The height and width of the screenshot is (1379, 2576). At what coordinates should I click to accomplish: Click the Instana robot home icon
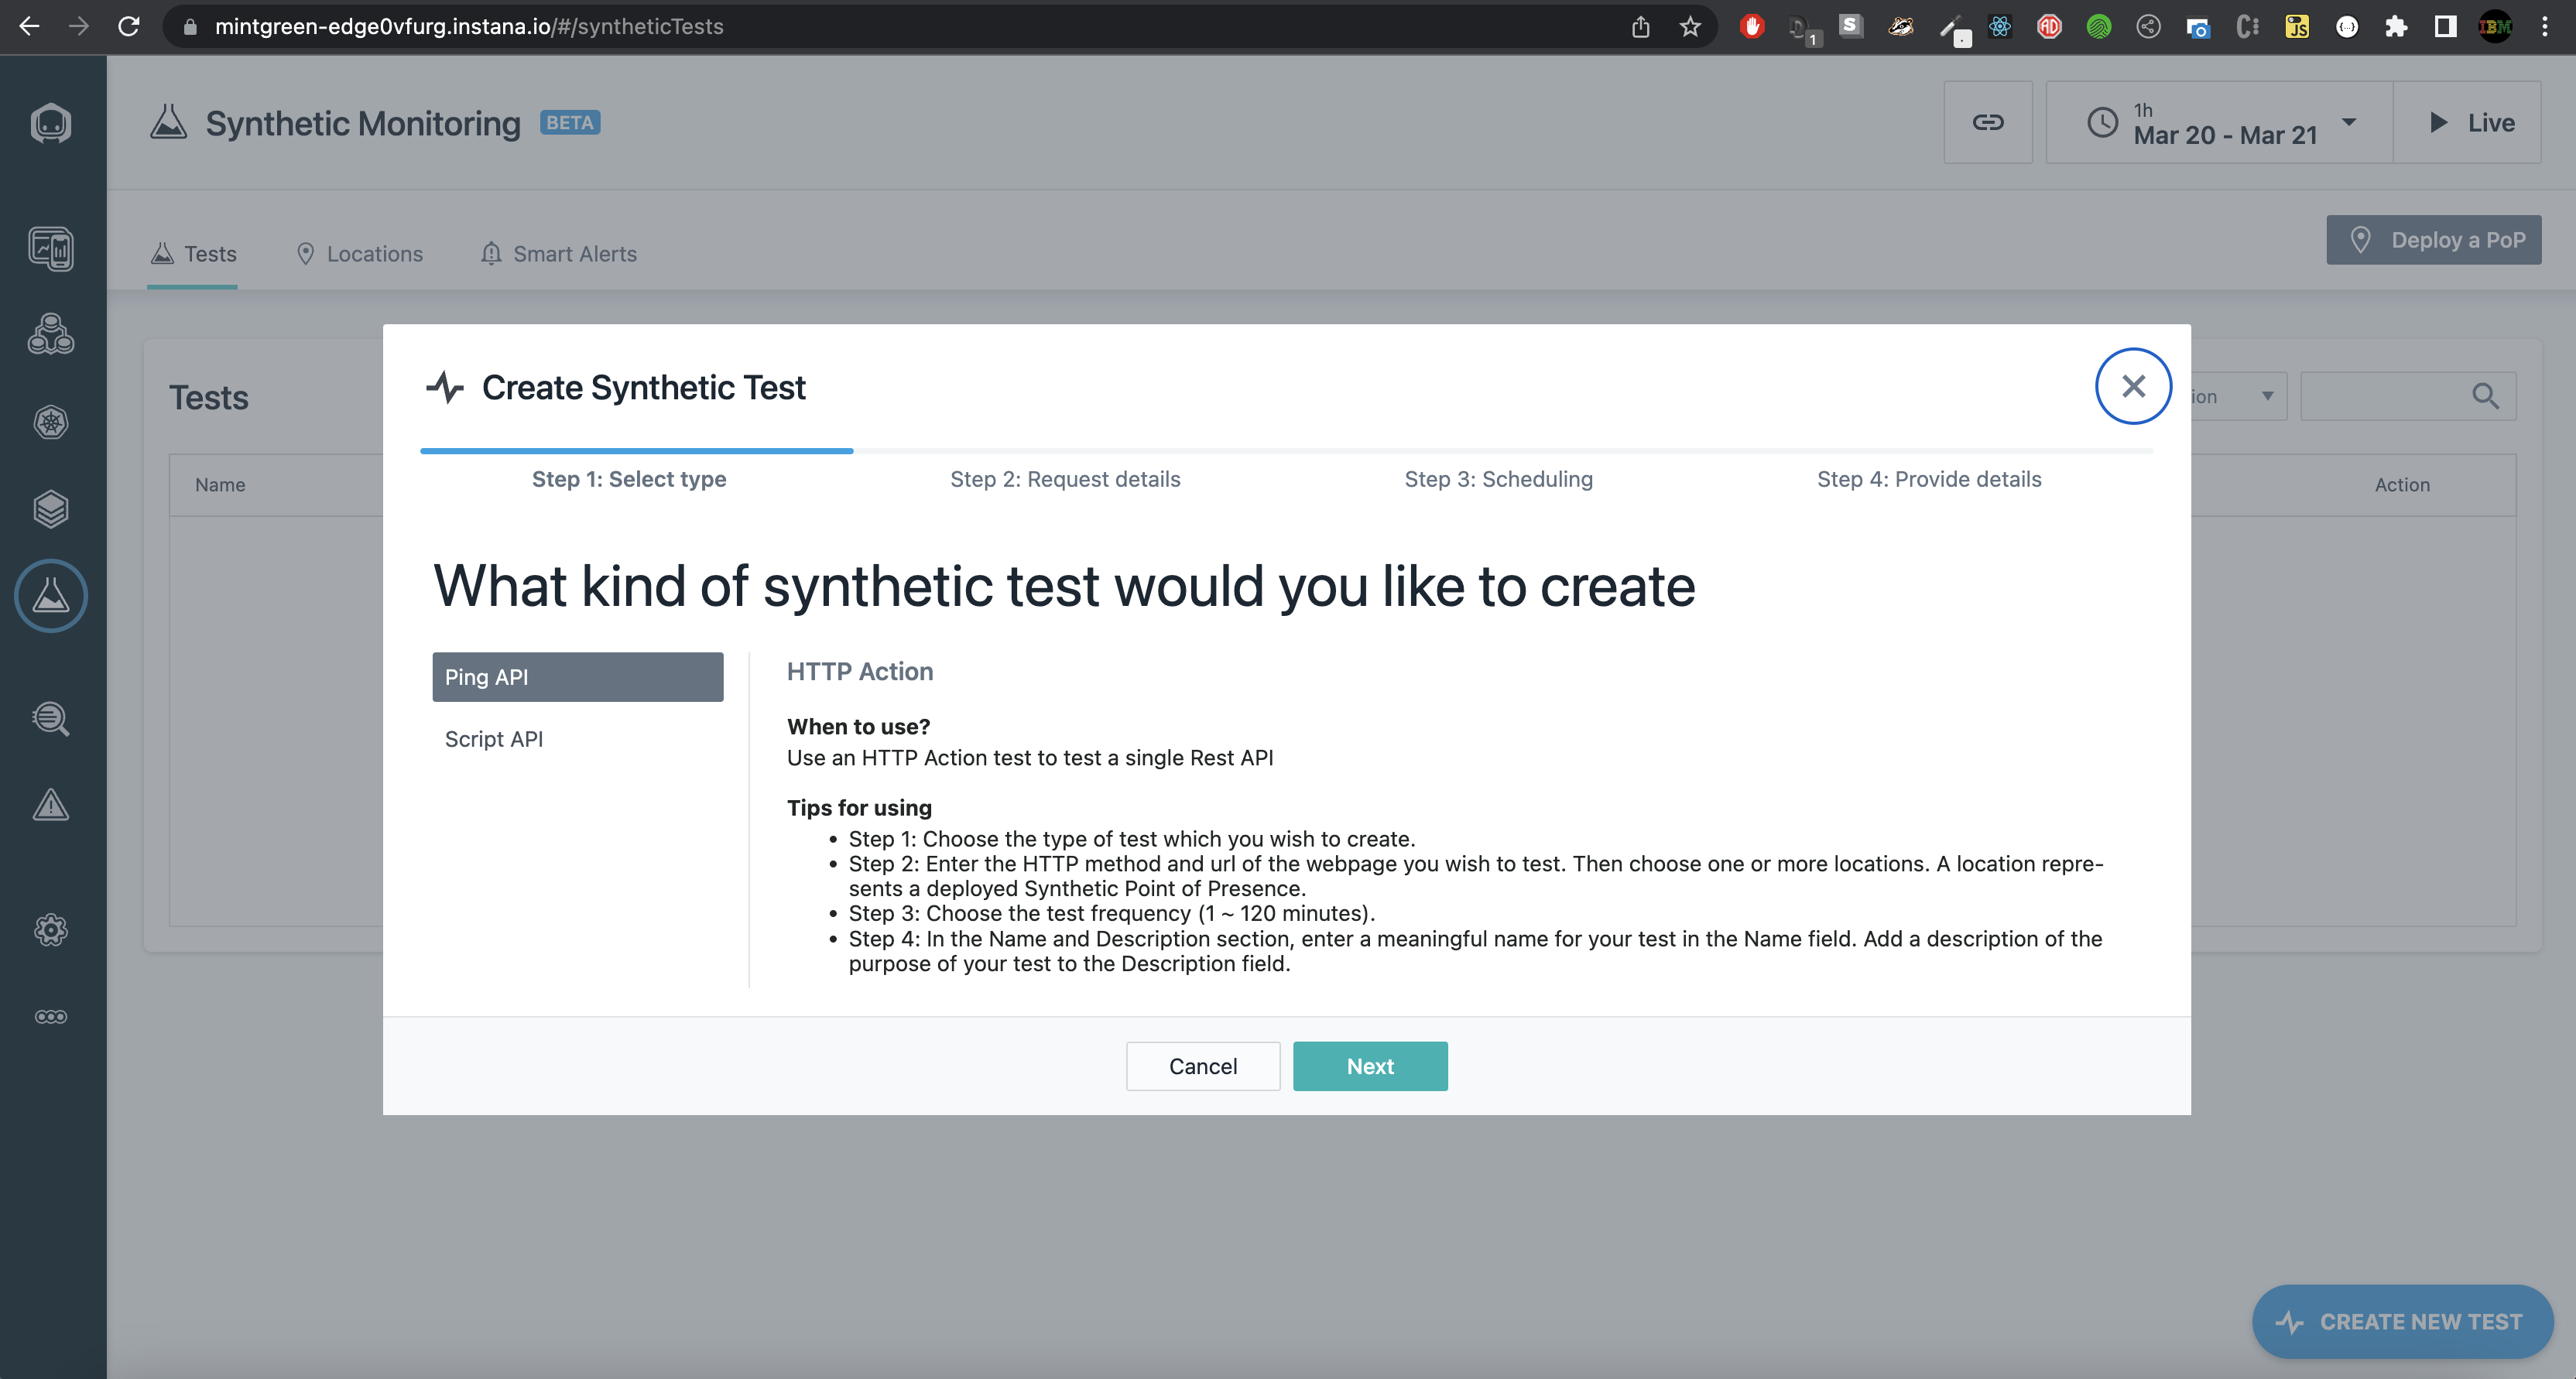click(51, 123)
